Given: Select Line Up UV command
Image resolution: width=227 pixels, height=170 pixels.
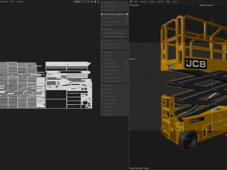Looking at the screenshot, I should click(x=114, y=59).
